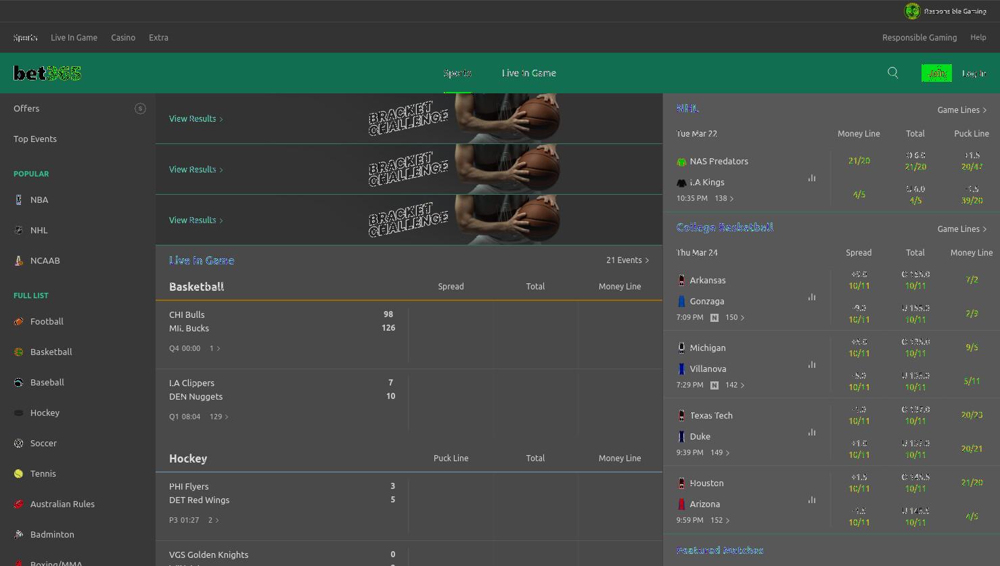Expand 152 markets for Houston vs Arizona
Viewport: 1000px width, 566px height.
point(720,520)
